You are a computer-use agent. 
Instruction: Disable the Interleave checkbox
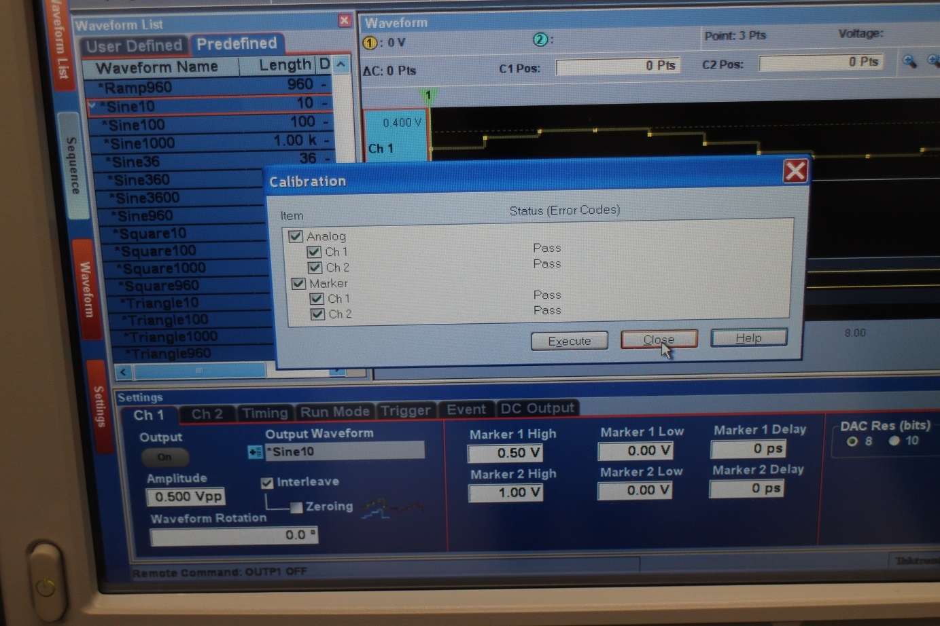click(267, 483)
